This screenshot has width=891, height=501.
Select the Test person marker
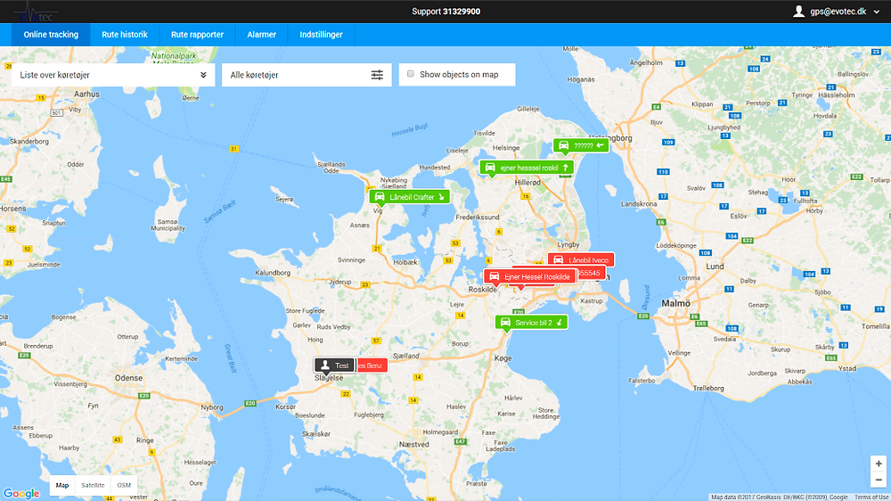[335, 365]
